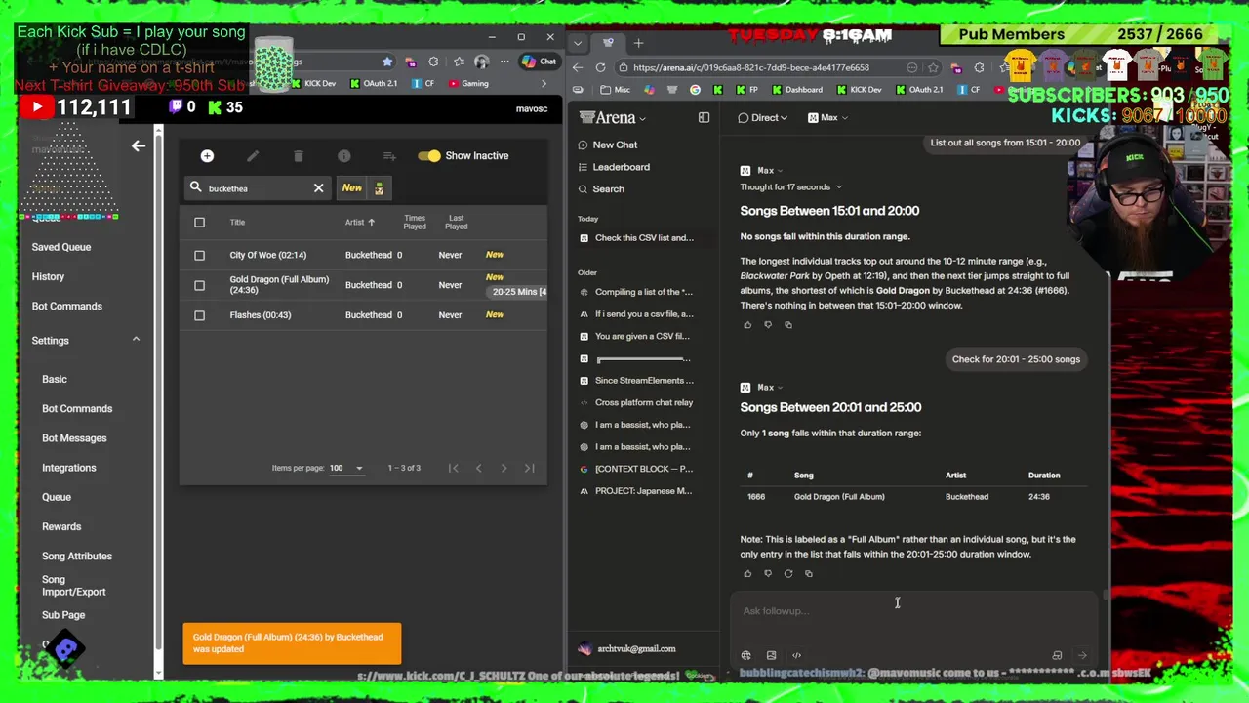Click the pixel character filter button next to New
Image resolution: width=1249 pixels, height=703 pixels.
[x=379, y=188]
